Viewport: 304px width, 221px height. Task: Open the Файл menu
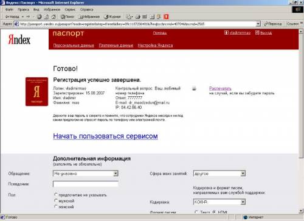pyautogui.click(x=9, y=10)
